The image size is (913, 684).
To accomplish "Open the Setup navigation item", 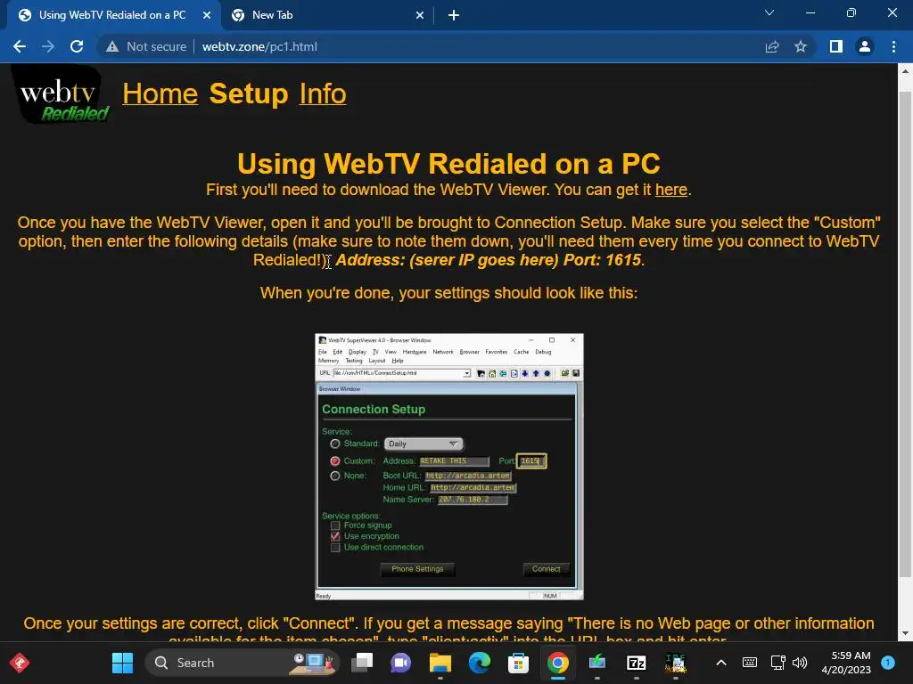I will (249, 94).
